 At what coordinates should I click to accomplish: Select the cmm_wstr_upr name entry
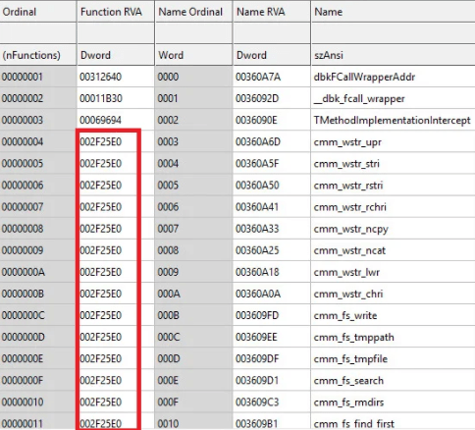(x=394, y=142)
